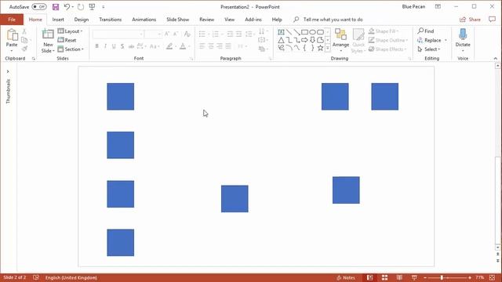Customize Quick Access Toolbar dropdown arrow

[x=103, y=7]
